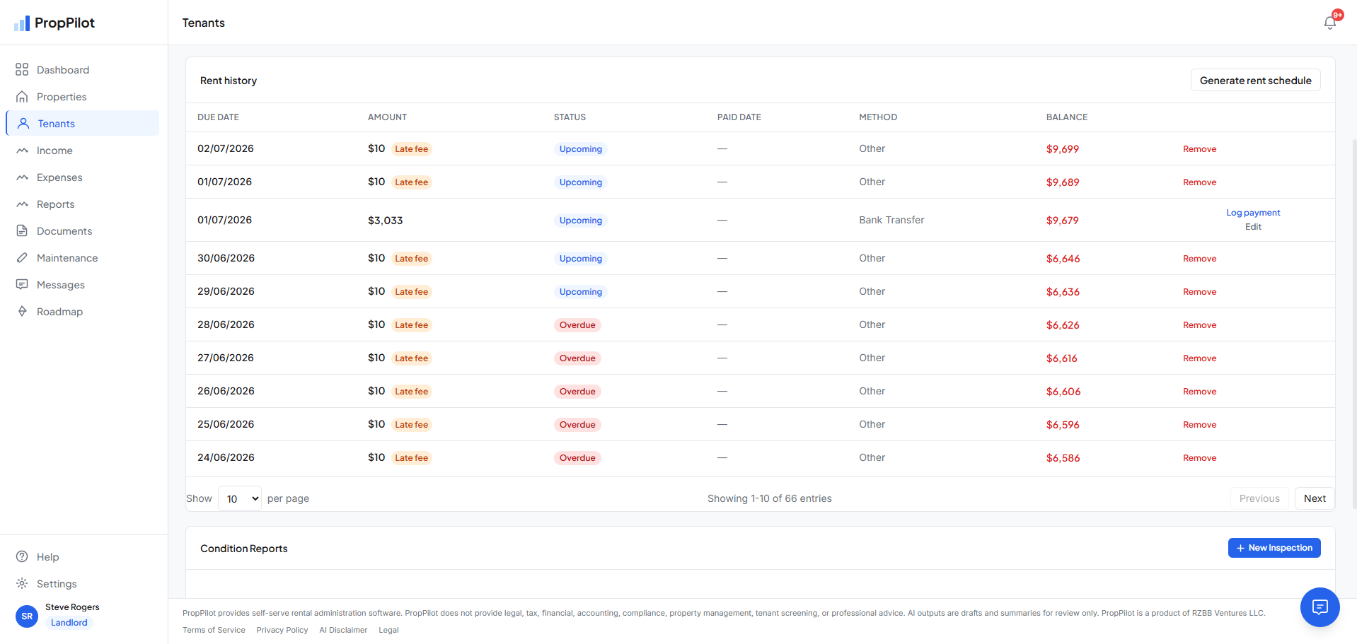Click the Dashboard grid icon
1357x644 pixels.
click(x=22, y=69)
